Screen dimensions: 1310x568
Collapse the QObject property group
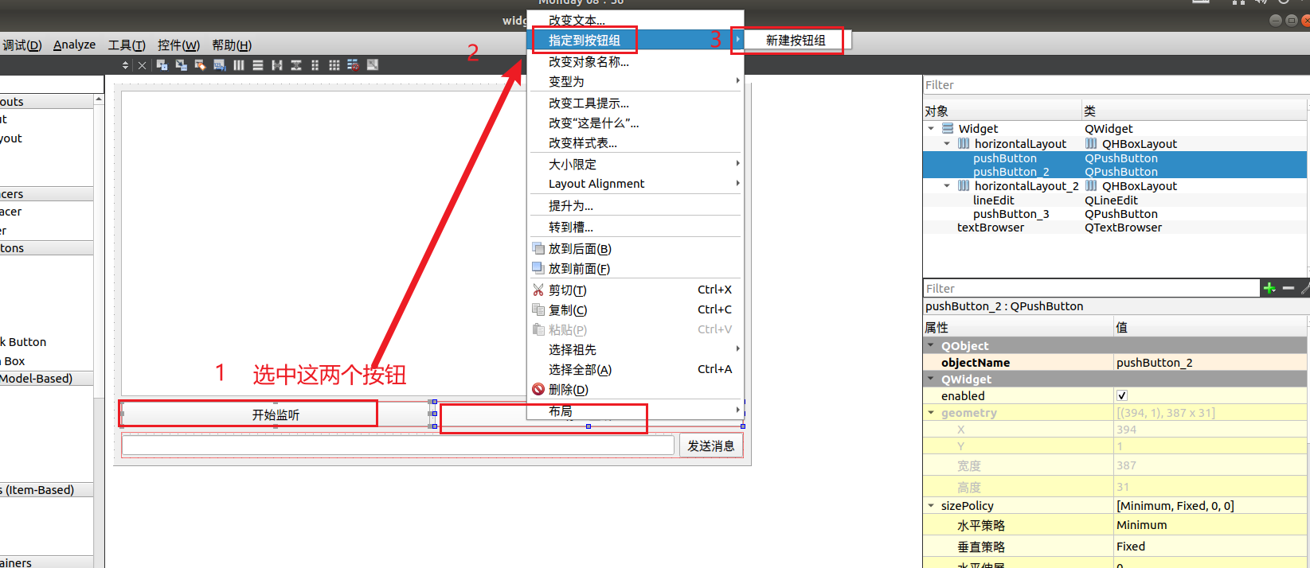tap(931, 345)
